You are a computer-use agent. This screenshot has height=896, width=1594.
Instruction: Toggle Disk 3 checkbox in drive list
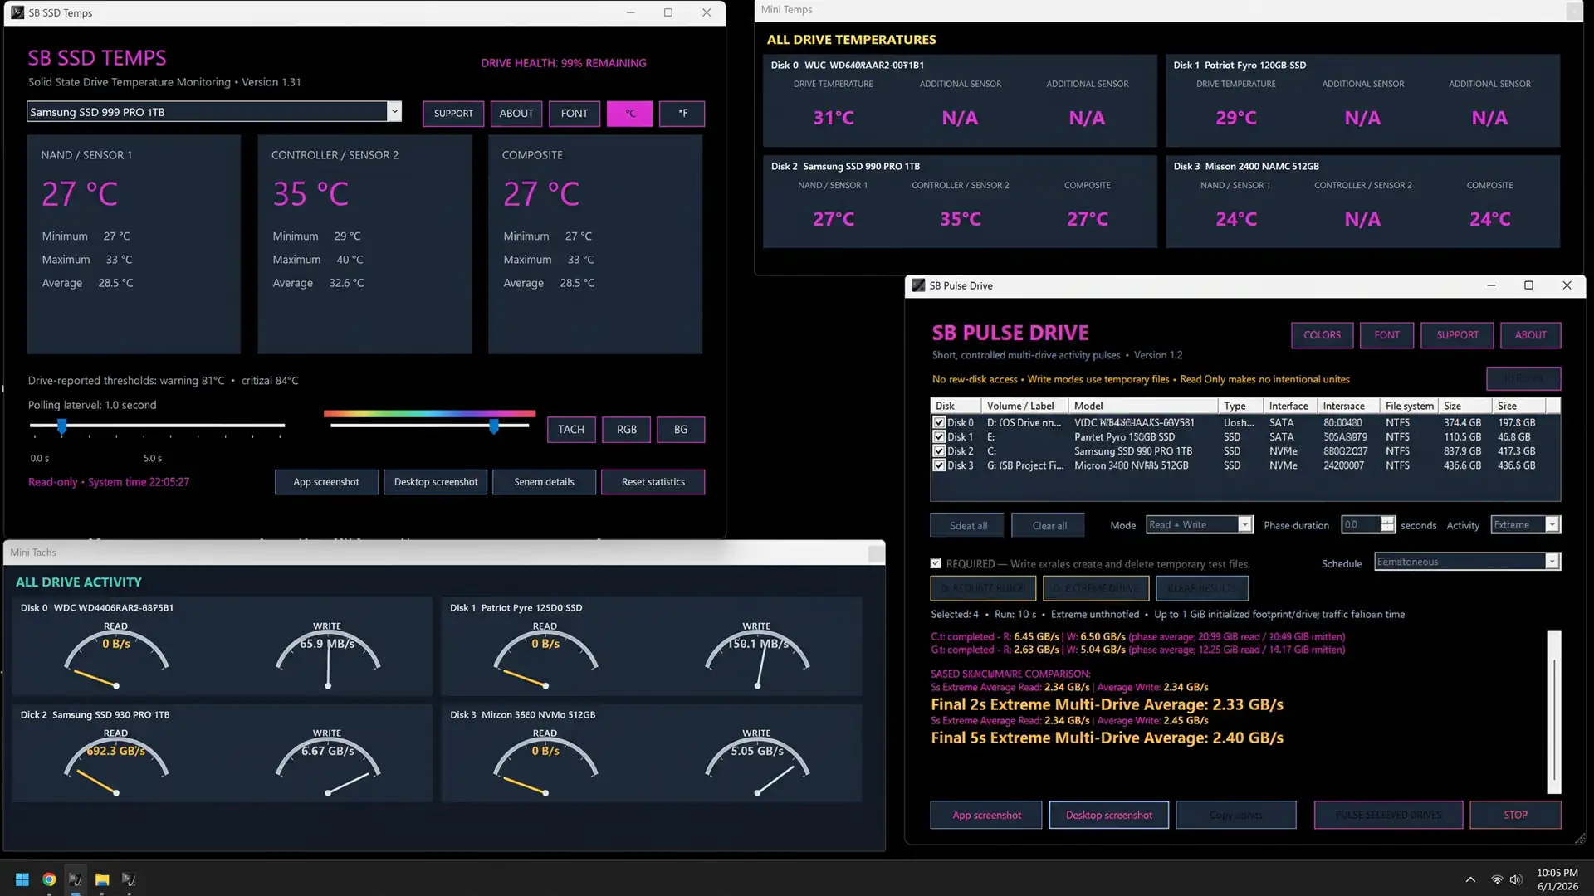coord(939,465)
